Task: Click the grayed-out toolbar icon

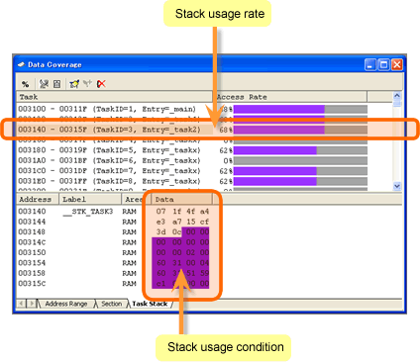Action: click(x=87, y=83)
